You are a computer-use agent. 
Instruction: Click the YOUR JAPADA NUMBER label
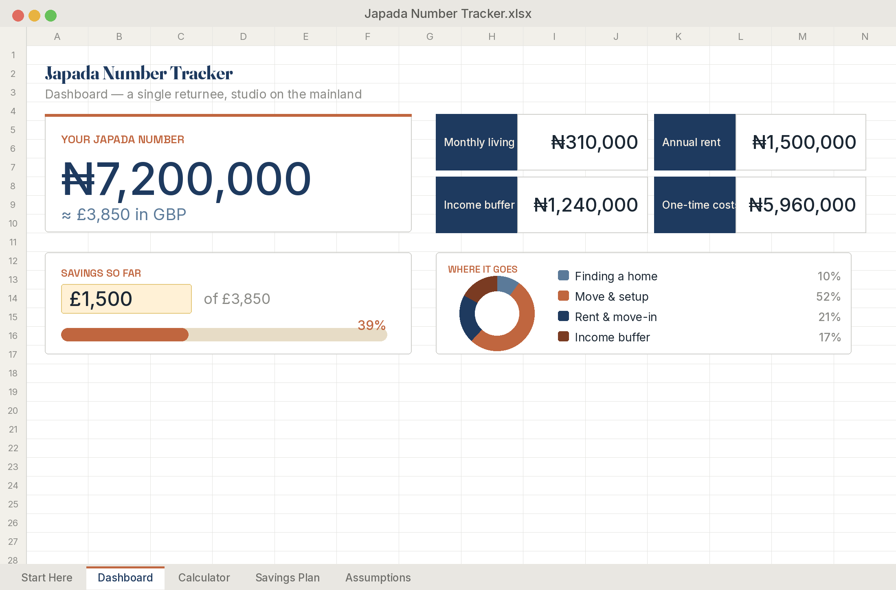click(x=123, y=140)
